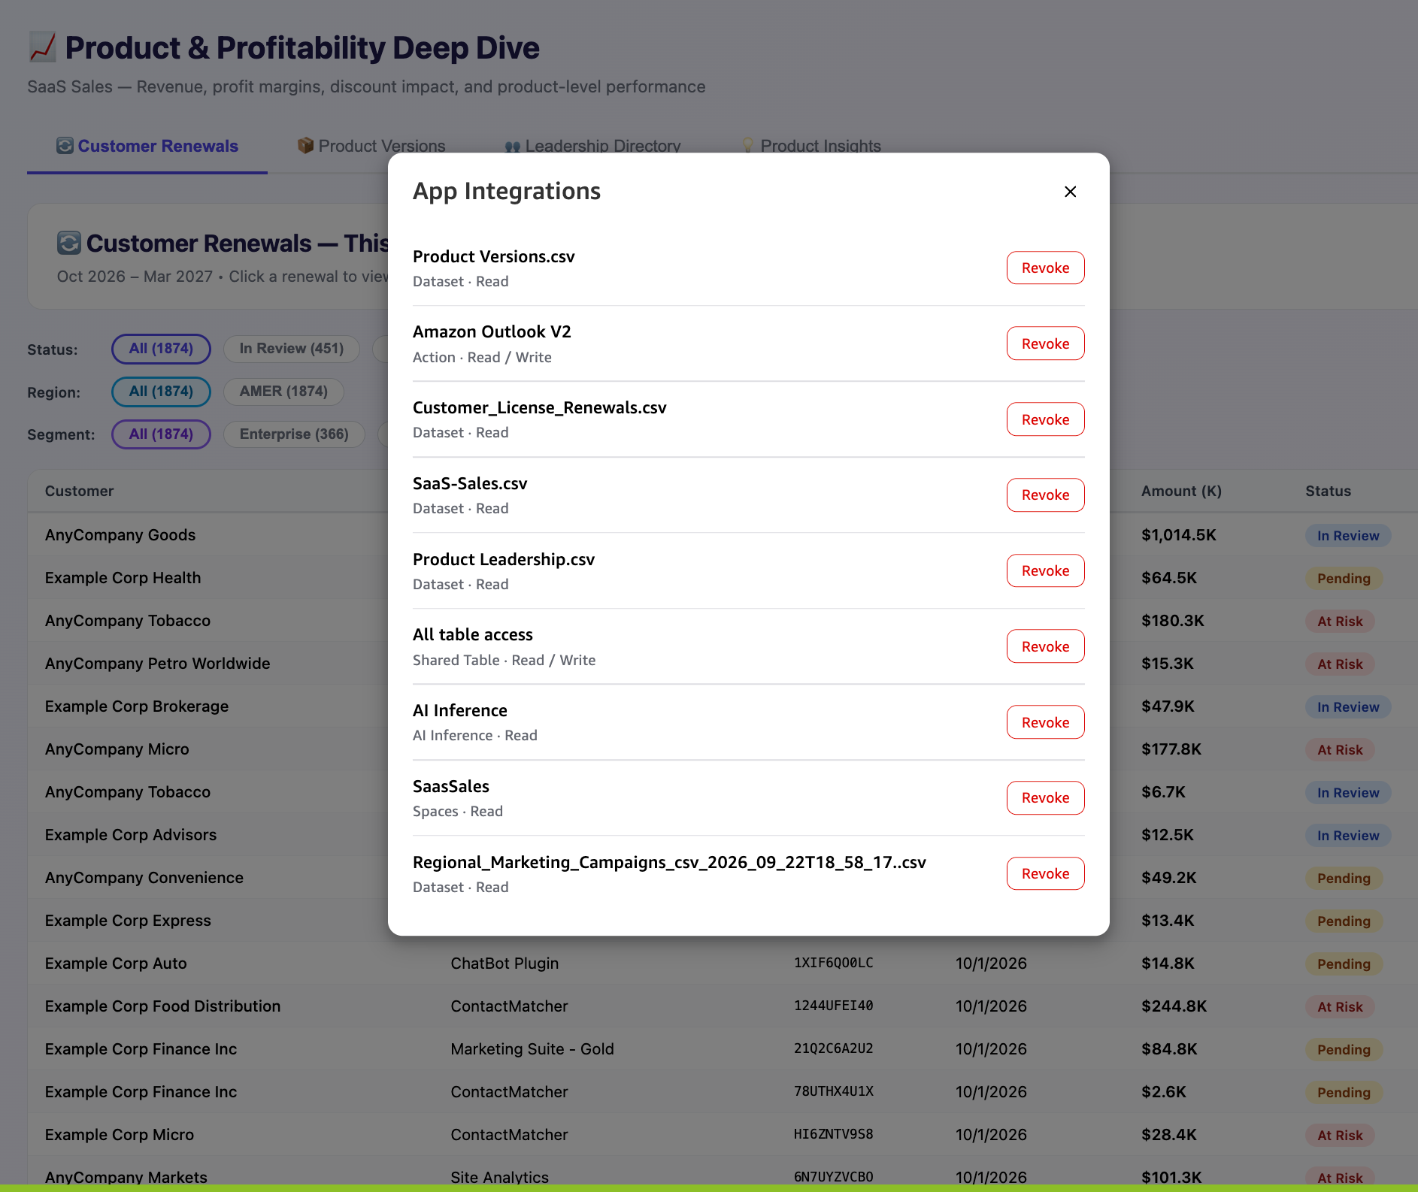Click the $1,014.5K amount cell
This screenshot has height=1192, width=1418.
(1178, 535)
